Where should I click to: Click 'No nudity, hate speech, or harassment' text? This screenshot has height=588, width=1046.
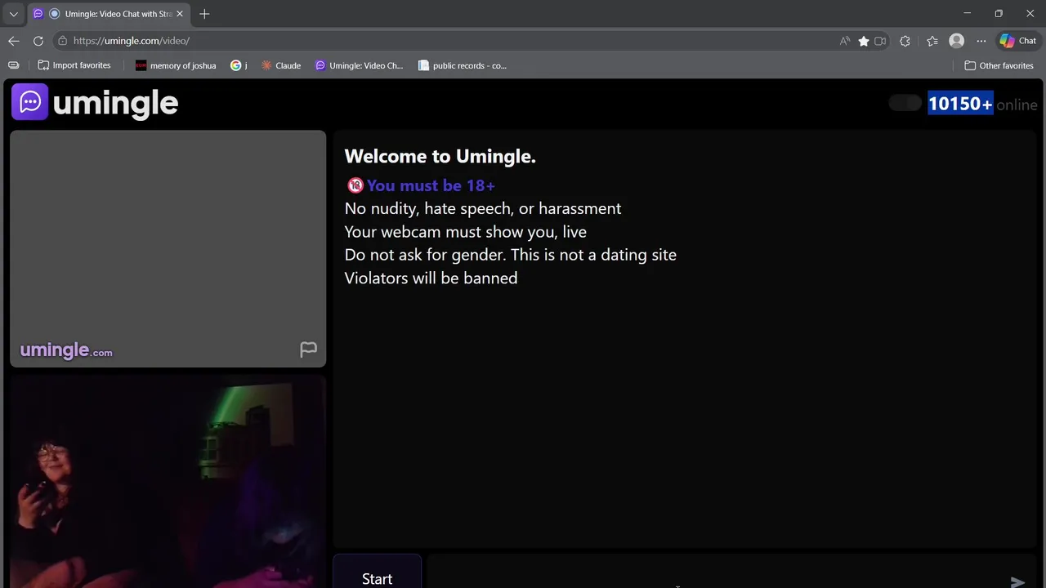(483, 208)
